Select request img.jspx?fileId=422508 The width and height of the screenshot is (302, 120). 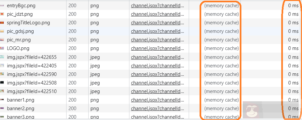32,83
